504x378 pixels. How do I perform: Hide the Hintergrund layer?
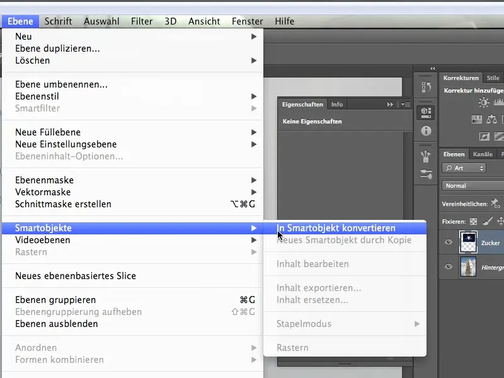click(x=449, y=266)
